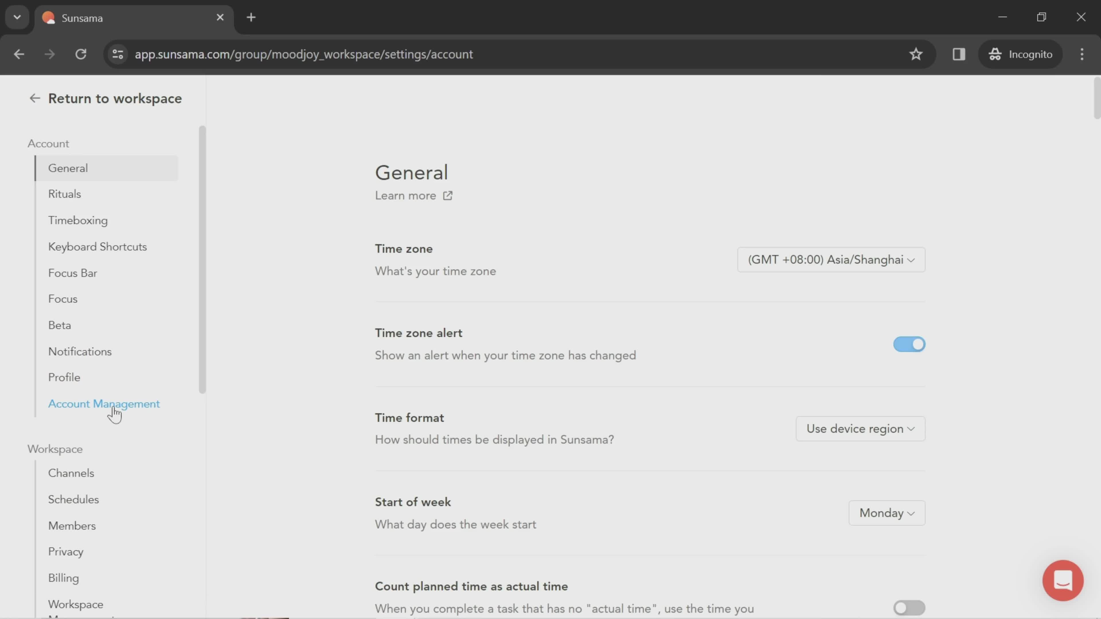Viewport: 1101px width, 619px height.
Task: Disable Count planned time toggle
Action: click(x=908, y=607)
